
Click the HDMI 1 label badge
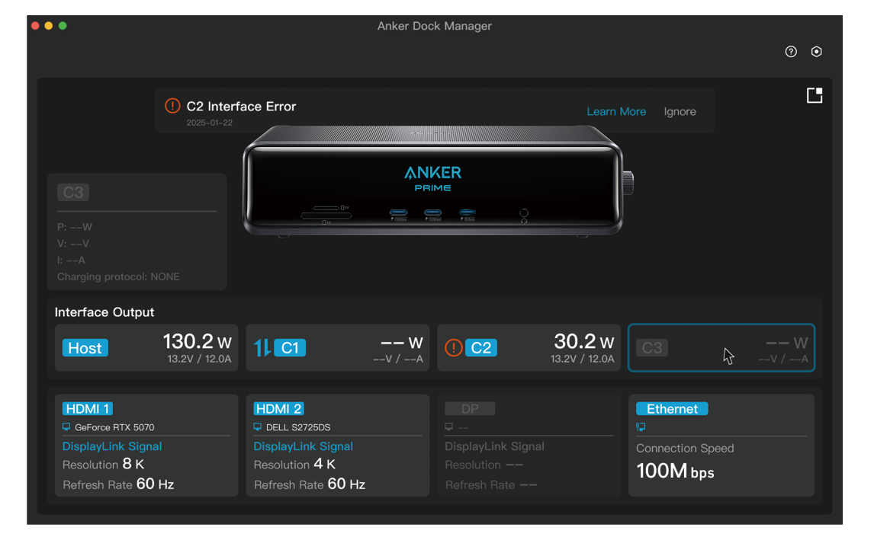88,409
